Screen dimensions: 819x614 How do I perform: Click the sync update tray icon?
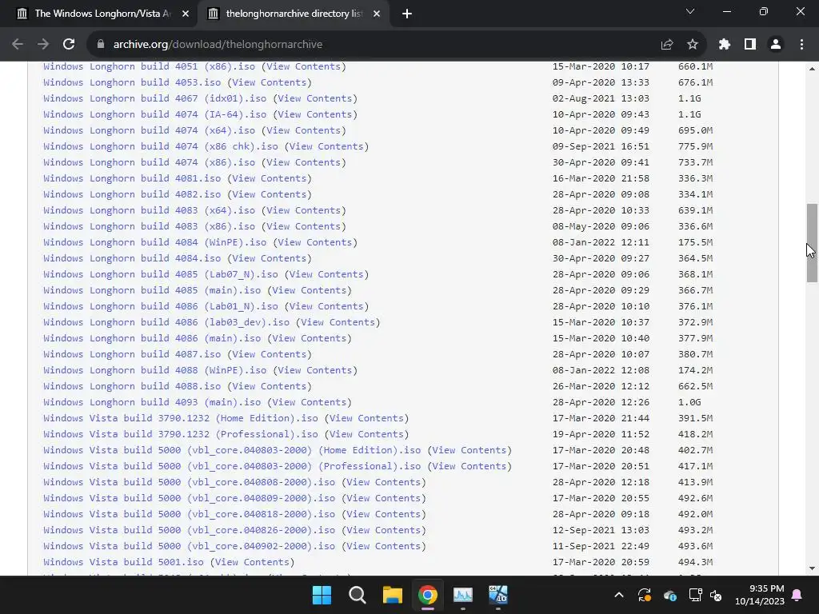pos(645,595)
